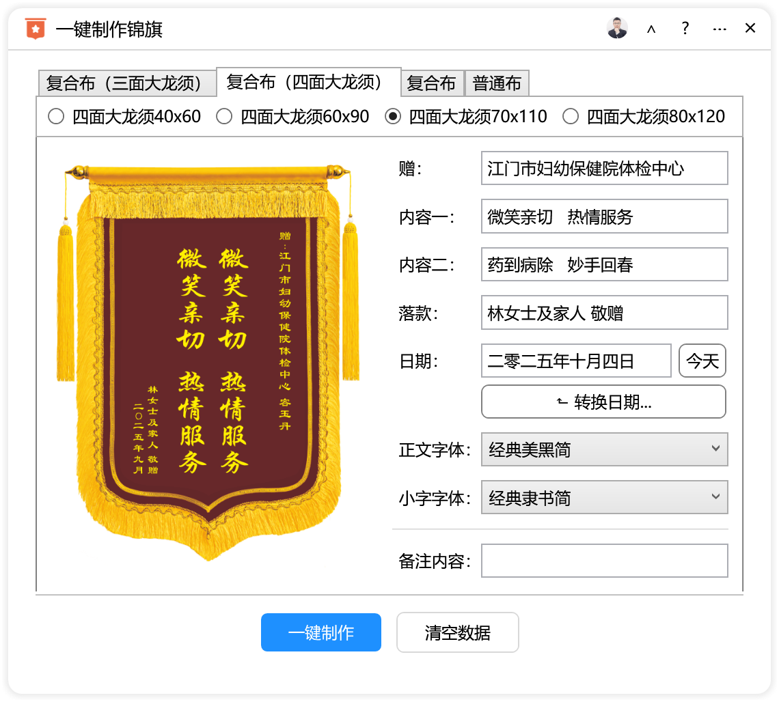Open the three-dots more options menu

719,29
